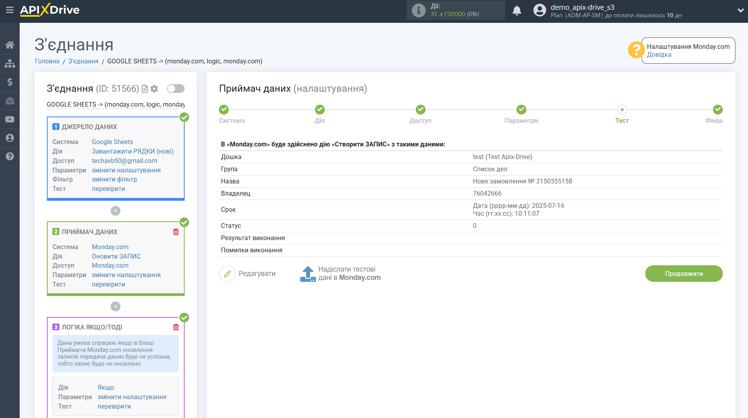Open the notifications bell
Viewport: 748px width, 418px height.
517,10
